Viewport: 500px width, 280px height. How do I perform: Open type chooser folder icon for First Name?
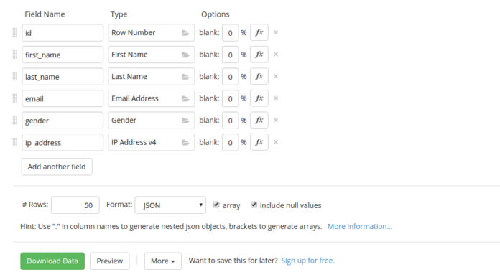[185, 55]
